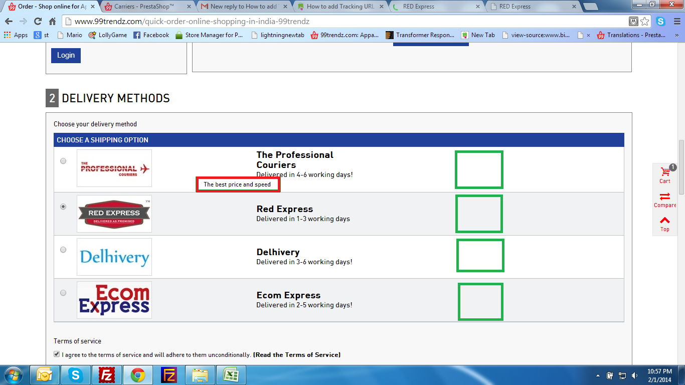Click the "Delhivery" carrier name heading
This screenshot has width=685, height=385.
tap(278, 252)
